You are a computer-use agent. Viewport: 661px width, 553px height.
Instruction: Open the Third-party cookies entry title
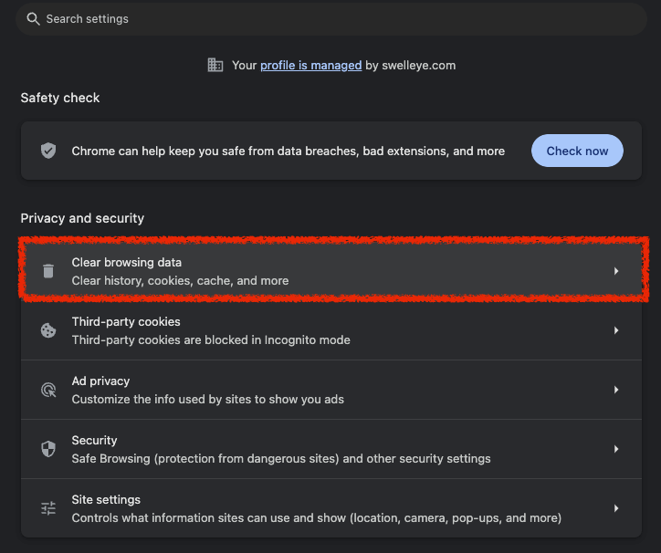[126, 321]
